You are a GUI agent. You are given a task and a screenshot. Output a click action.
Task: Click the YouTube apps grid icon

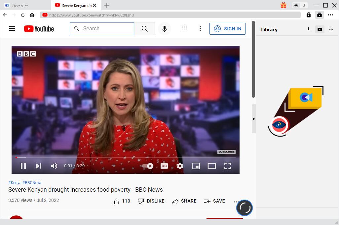[x=184, y=29]
